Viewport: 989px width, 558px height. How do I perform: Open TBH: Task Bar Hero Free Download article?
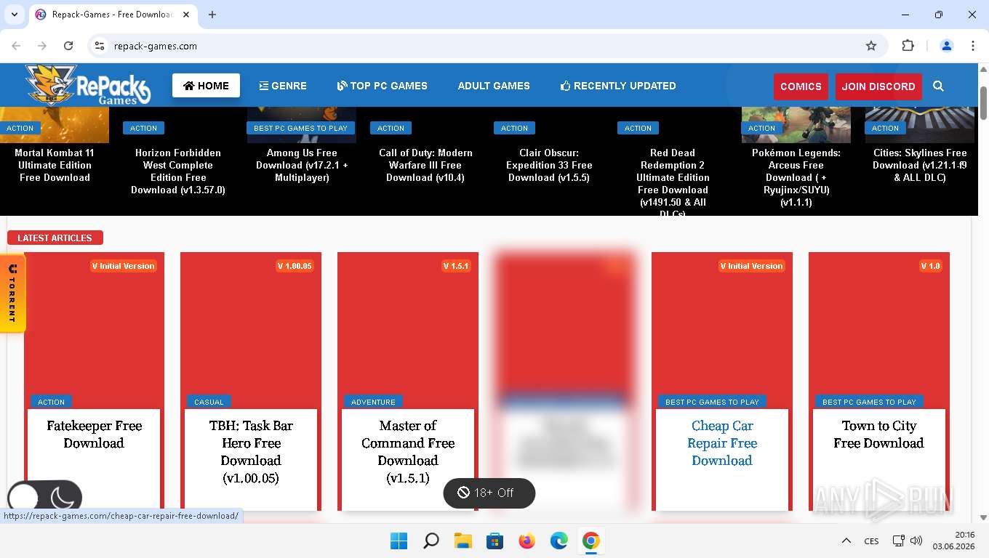251,452
